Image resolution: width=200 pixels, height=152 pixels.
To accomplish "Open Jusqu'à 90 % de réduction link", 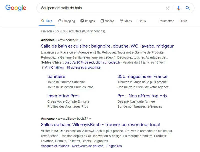I will pos(92,62).
